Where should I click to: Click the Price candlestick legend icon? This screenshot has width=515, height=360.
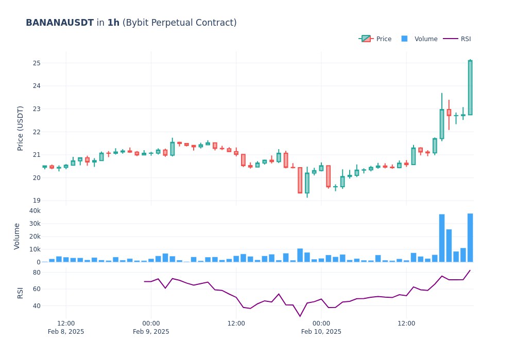(x=366, y=39)
